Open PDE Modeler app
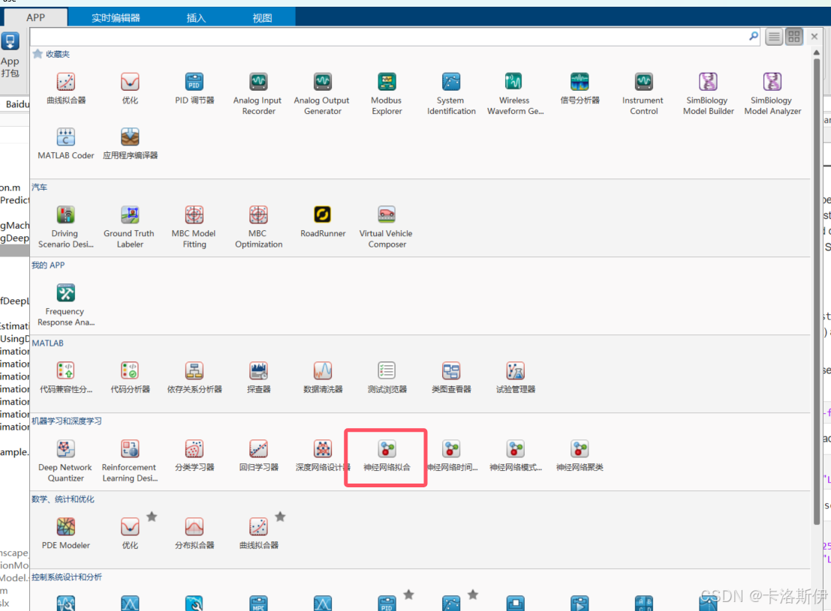831x611 pixels. (66, 533)
